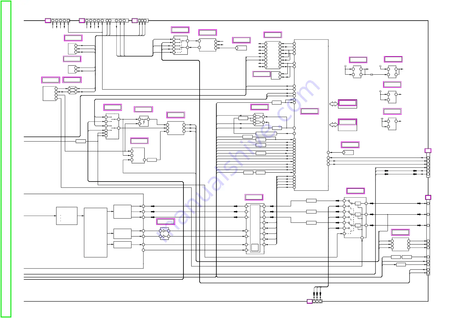
Task: Click the magenta box on the five-pin top-left connector
Action: 48,21
